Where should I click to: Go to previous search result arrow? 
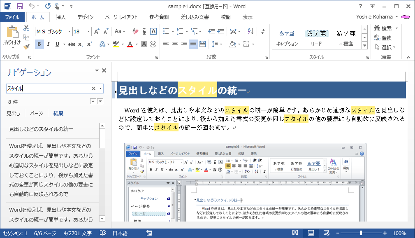tap(93, 101)
